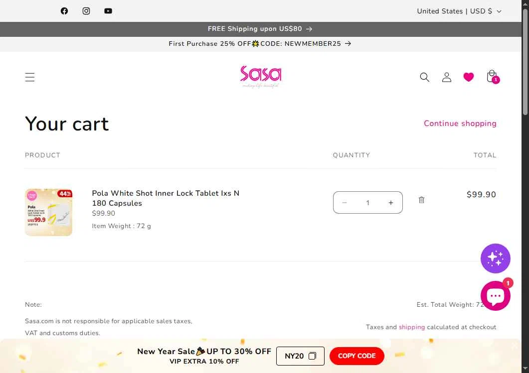The width and height of the screenshot is (529, 373).
Task: Open the hamburger navigation menu
Action: pos(30,77)
